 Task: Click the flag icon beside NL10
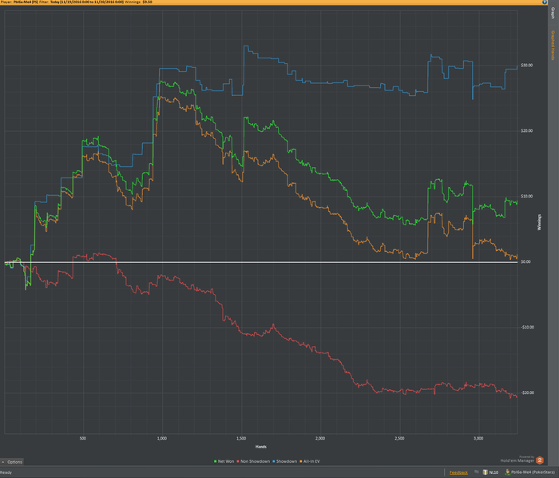point(476,472)
